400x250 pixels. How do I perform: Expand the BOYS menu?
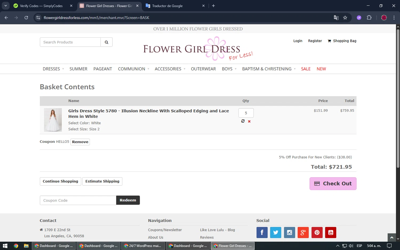click(229, 69)
